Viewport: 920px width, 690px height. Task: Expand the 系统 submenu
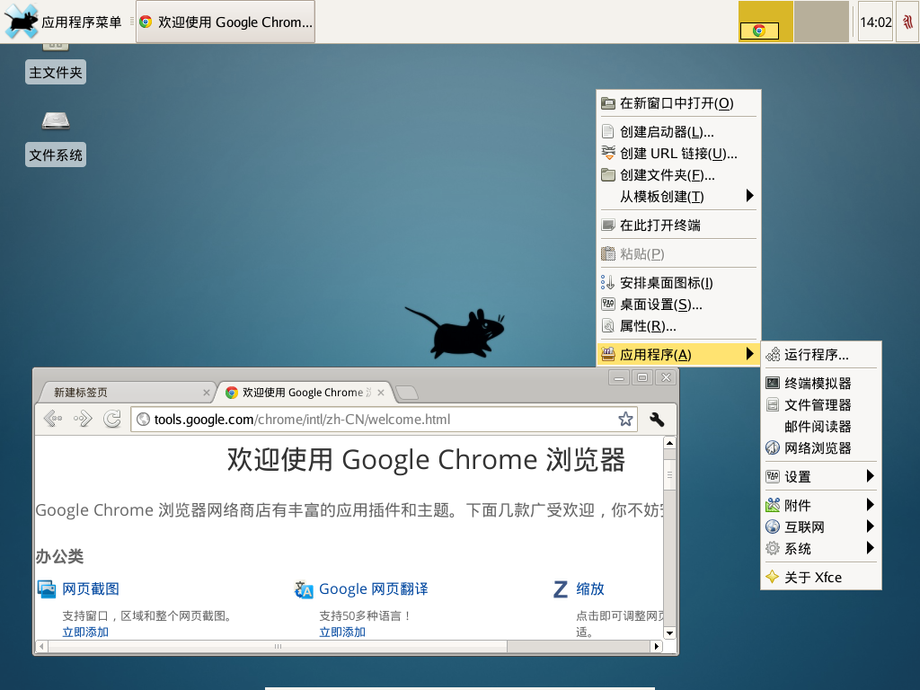coord(821,549)
